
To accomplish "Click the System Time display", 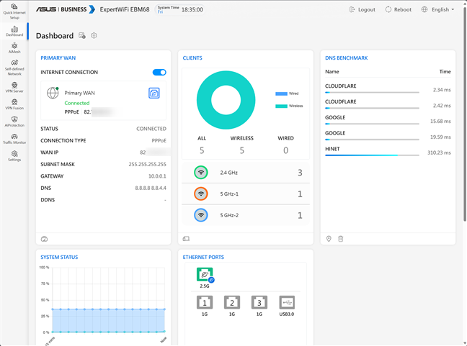I will click(x=180, y=9).
